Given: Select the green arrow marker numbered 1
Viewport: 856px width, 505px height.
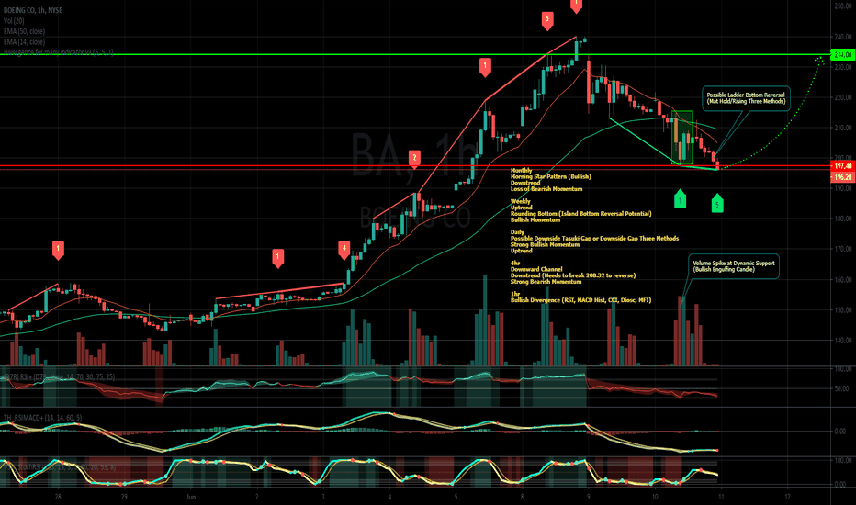Looking at the screenshot, I should tap(680, 198).
